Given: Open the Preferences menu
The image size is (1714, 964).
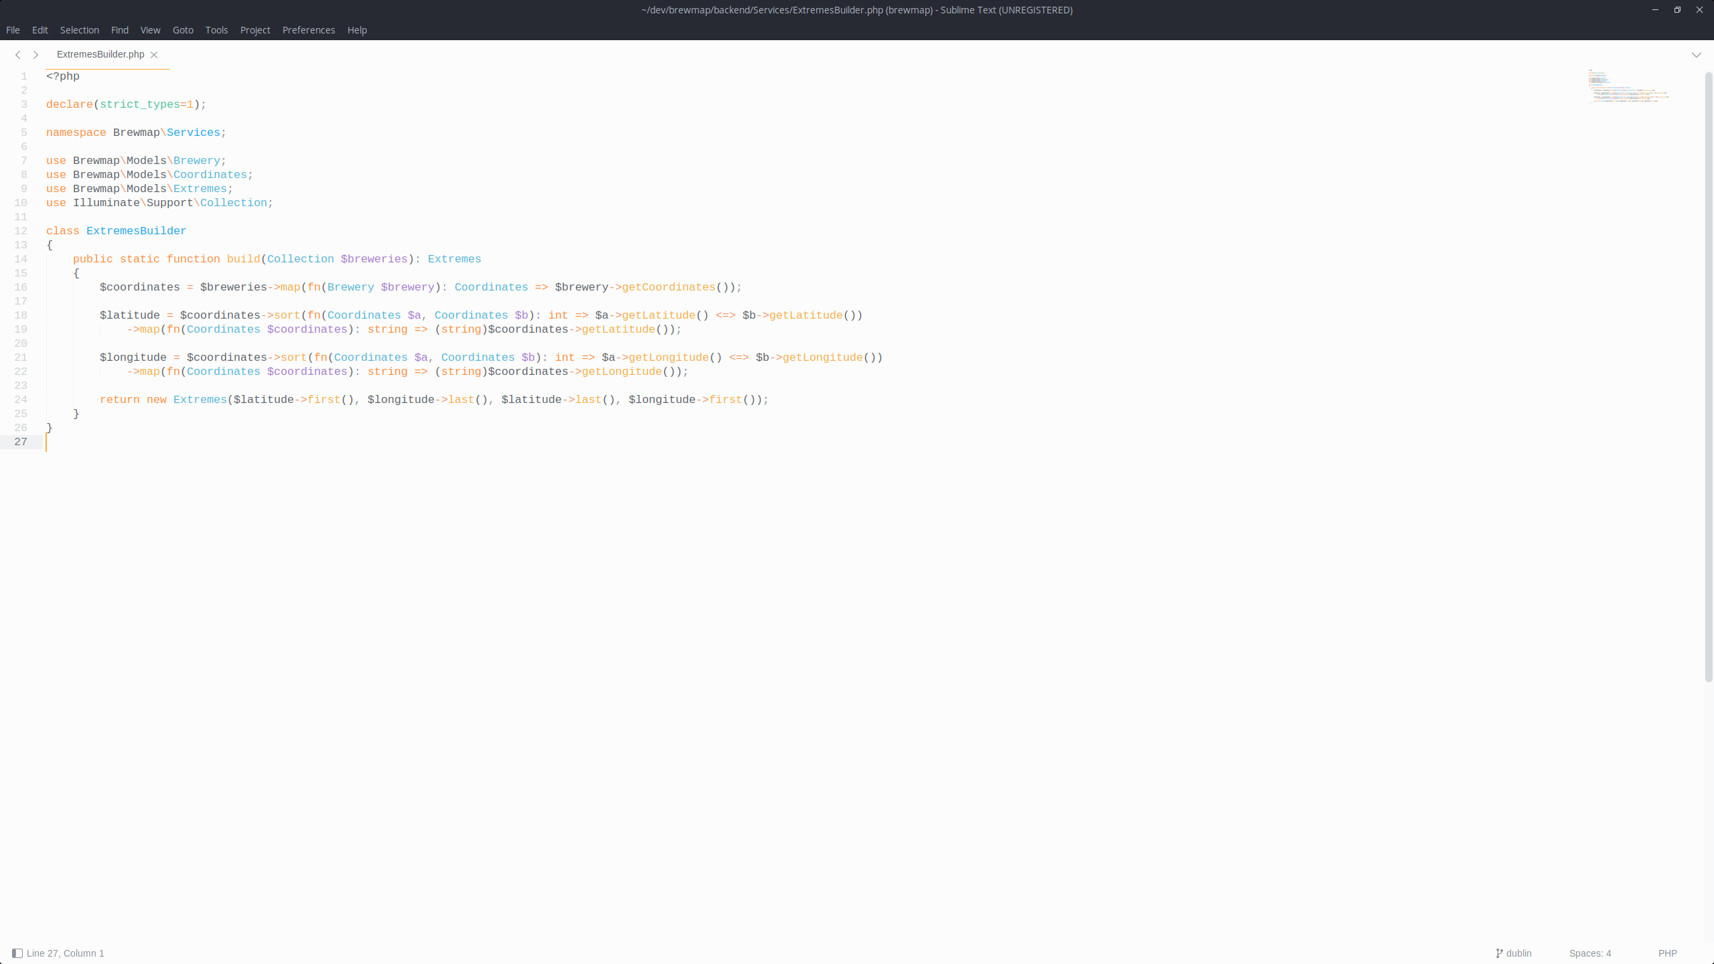Looking at the screenshot, I should coord(309,30).
